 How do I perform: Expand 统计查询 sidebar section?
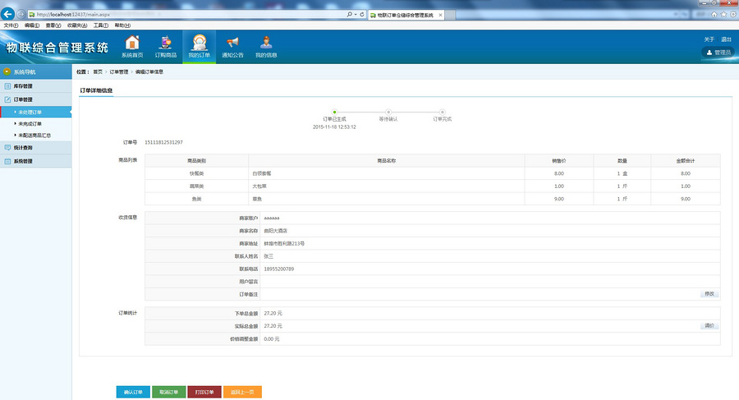coord(23,148)
